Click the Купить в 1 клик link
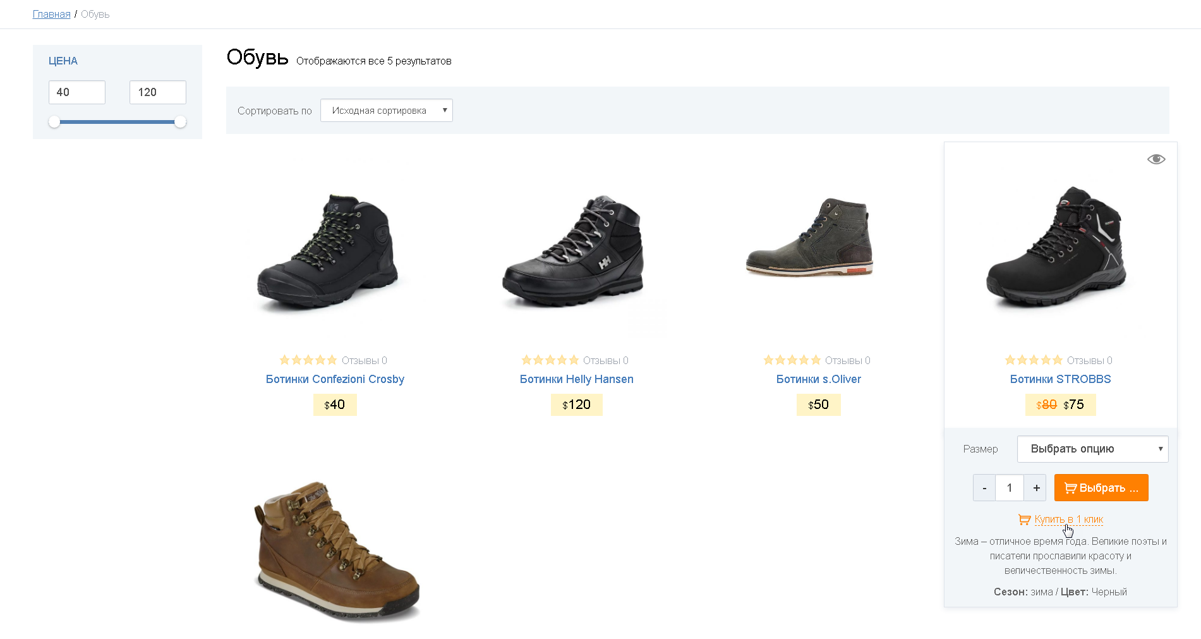This screenshot has width=1201, height=639. tap(1068, 520)
